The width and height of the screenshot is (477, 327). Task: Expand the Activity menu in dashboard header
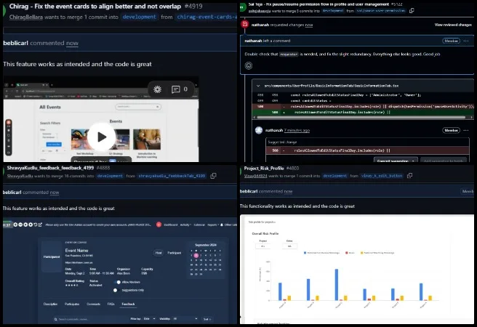[x=185, y=225]
